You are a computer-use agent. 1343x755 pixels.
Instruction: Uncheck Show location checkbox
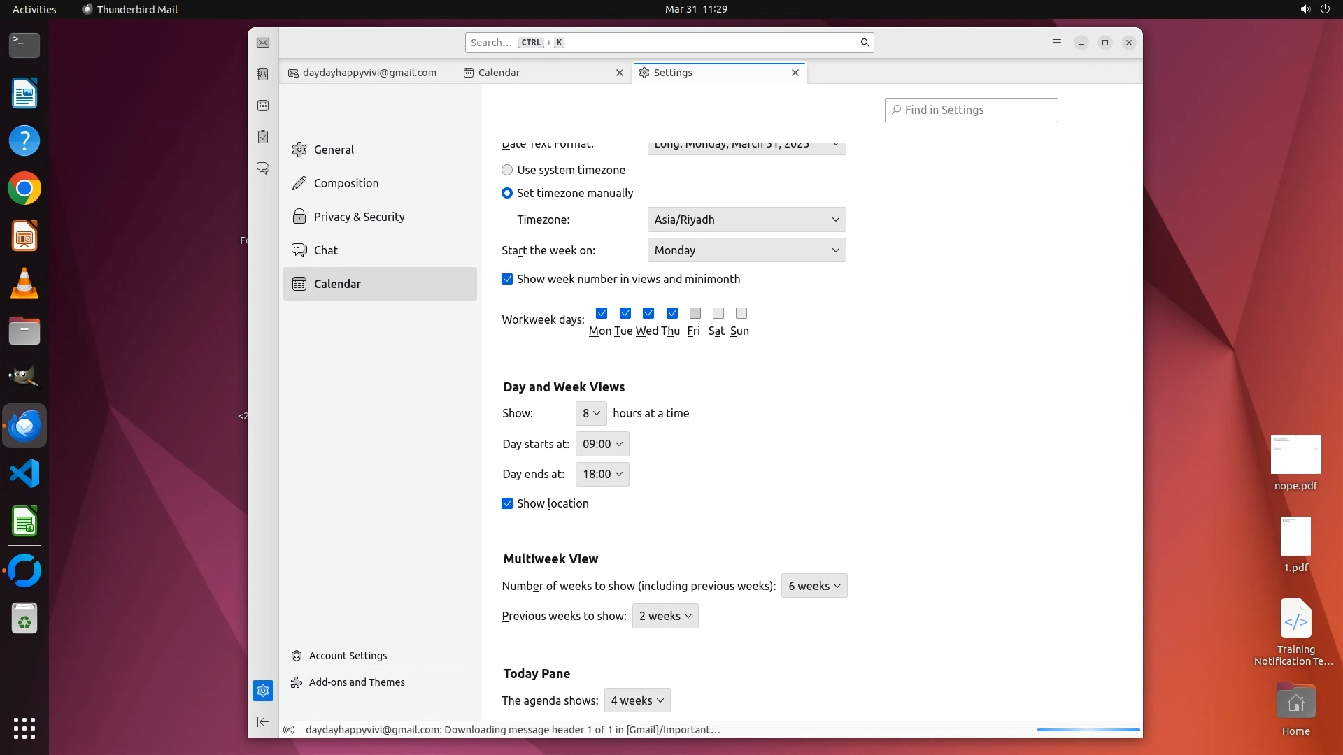(x=507, y=503)
